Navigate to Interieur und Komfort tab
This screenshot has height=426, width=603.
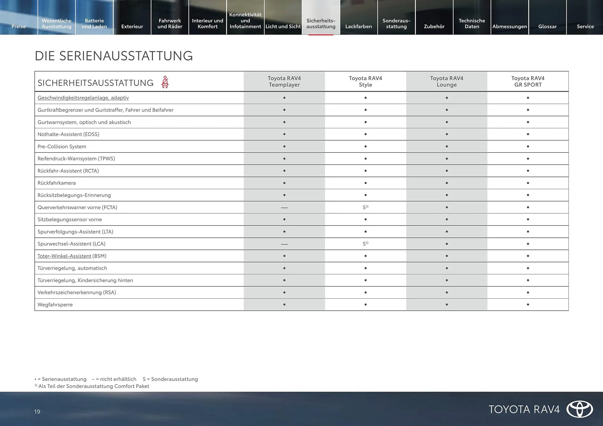click(x=208, y=24)
